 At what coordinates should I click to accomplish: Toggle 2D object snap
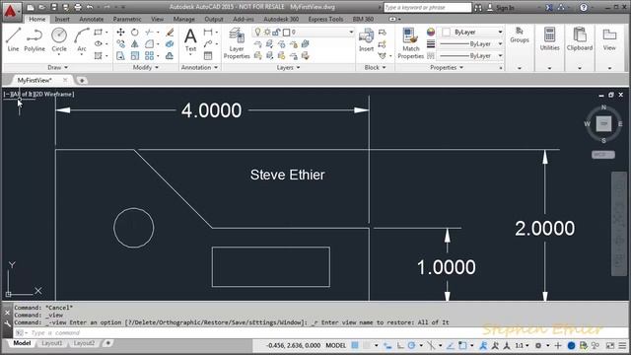[462, 345]
